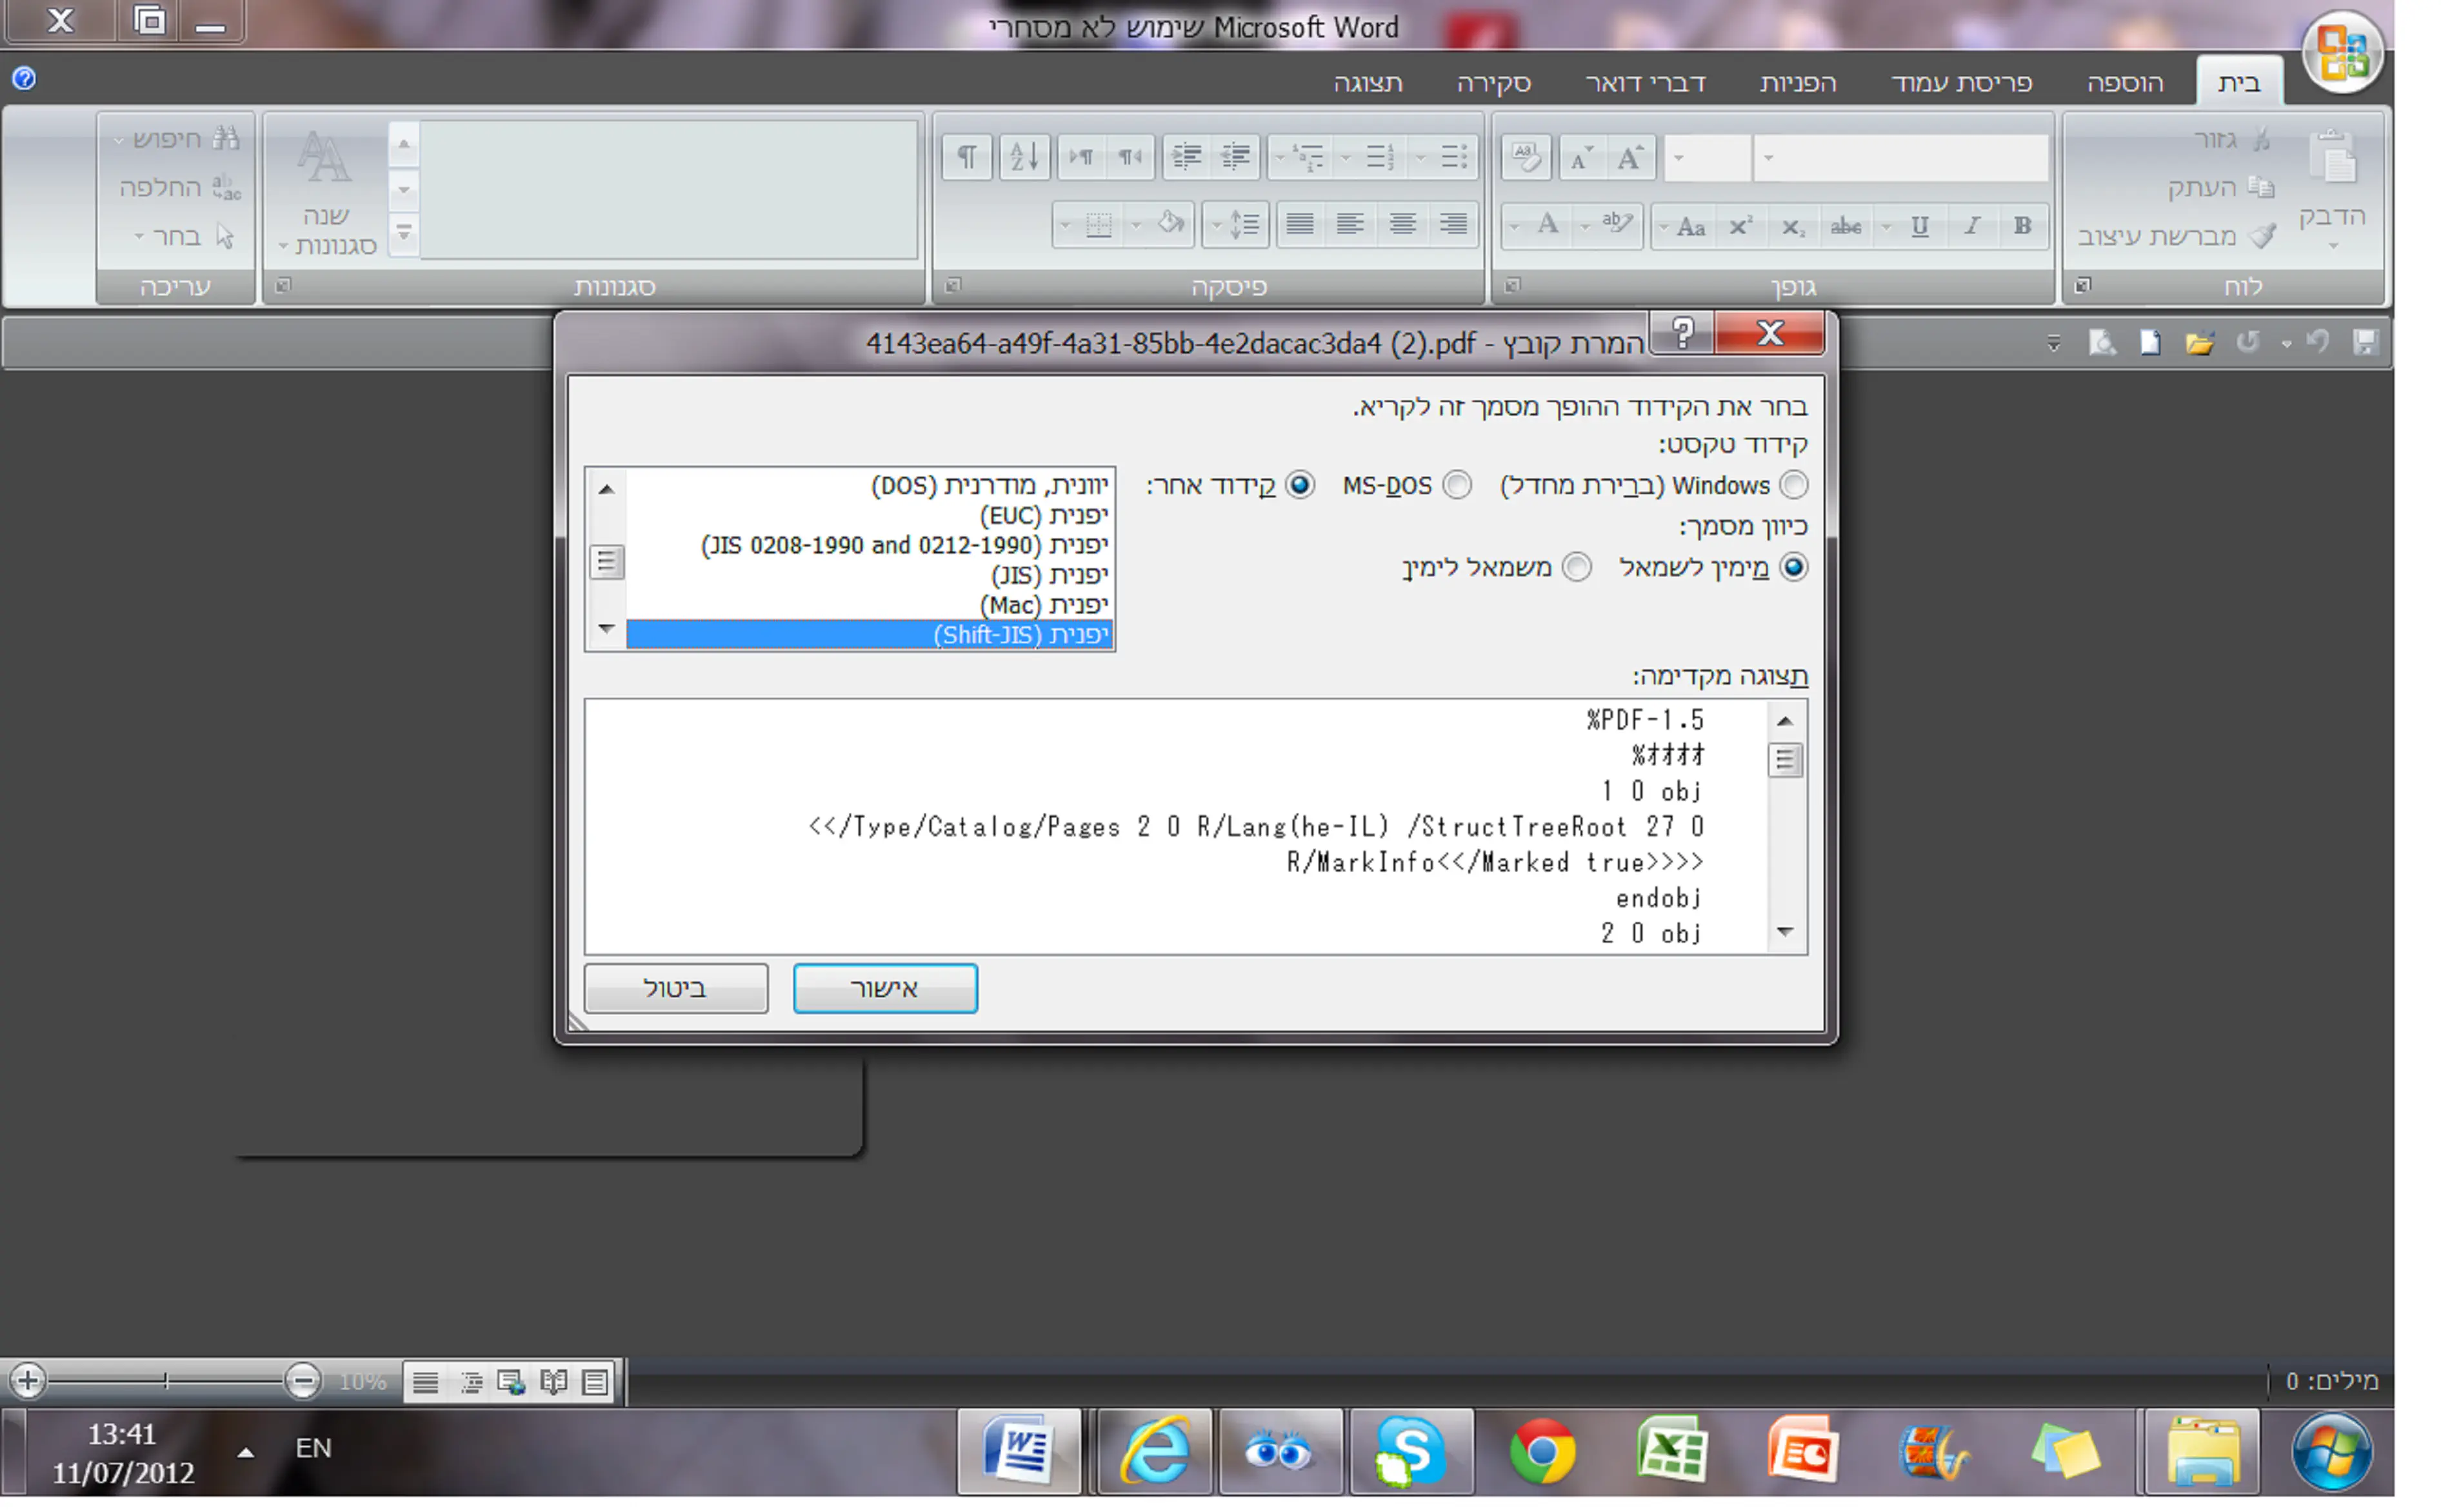The height and width of the screenshot is (1512, 2441).
Task: Select the Windows default encoding radio button
Action: pyautogui.click(x=1794, y=486)
